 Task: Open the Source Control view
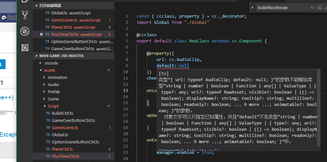[25, 15]
